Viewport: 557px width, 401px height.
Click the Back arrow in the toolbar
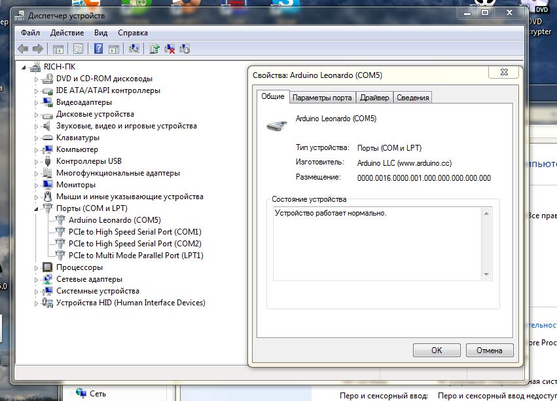[x=23, y=48]
